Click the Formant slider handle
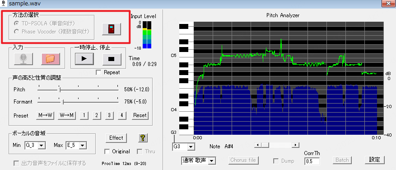The image size is (396, 170). coord(63,102)
